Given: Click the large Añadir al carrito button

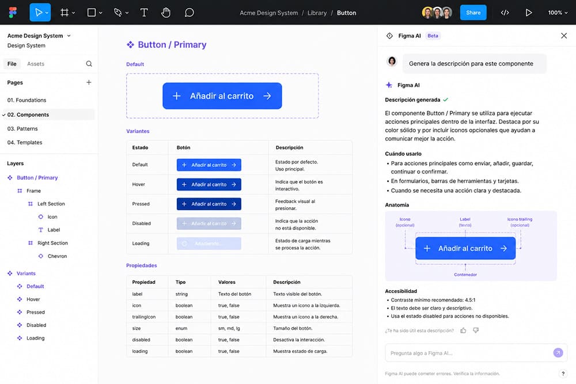Looking at the screenshot, I should pos(222,96).
